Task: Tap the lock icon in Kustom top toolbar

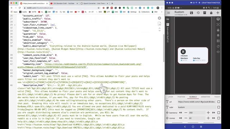Action: click(x=211, y=13)
